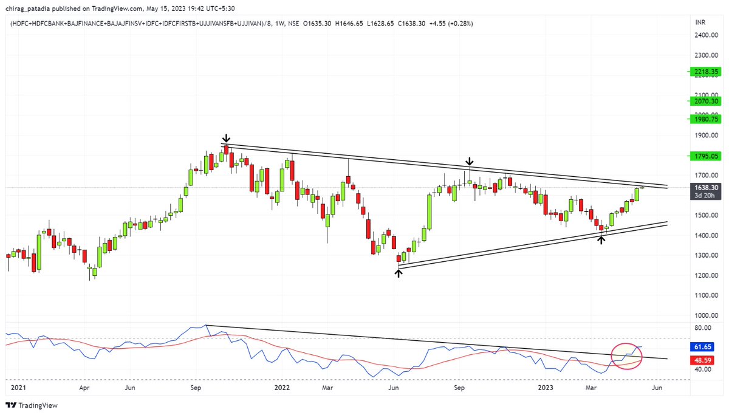Click the green 2070.30 price label

click(x=705, y=101)
